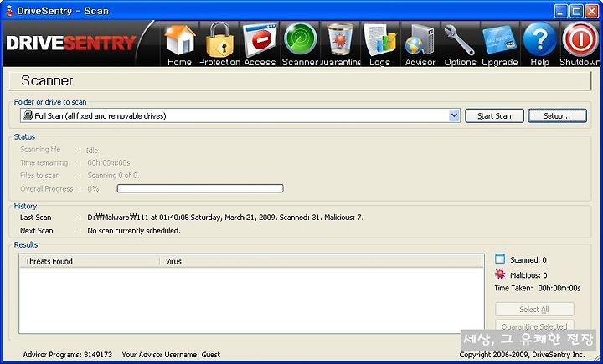
Task: Click 'Advisor Programs: 3149173' status text
Action: pyautogui.click(x=68, y=355)
